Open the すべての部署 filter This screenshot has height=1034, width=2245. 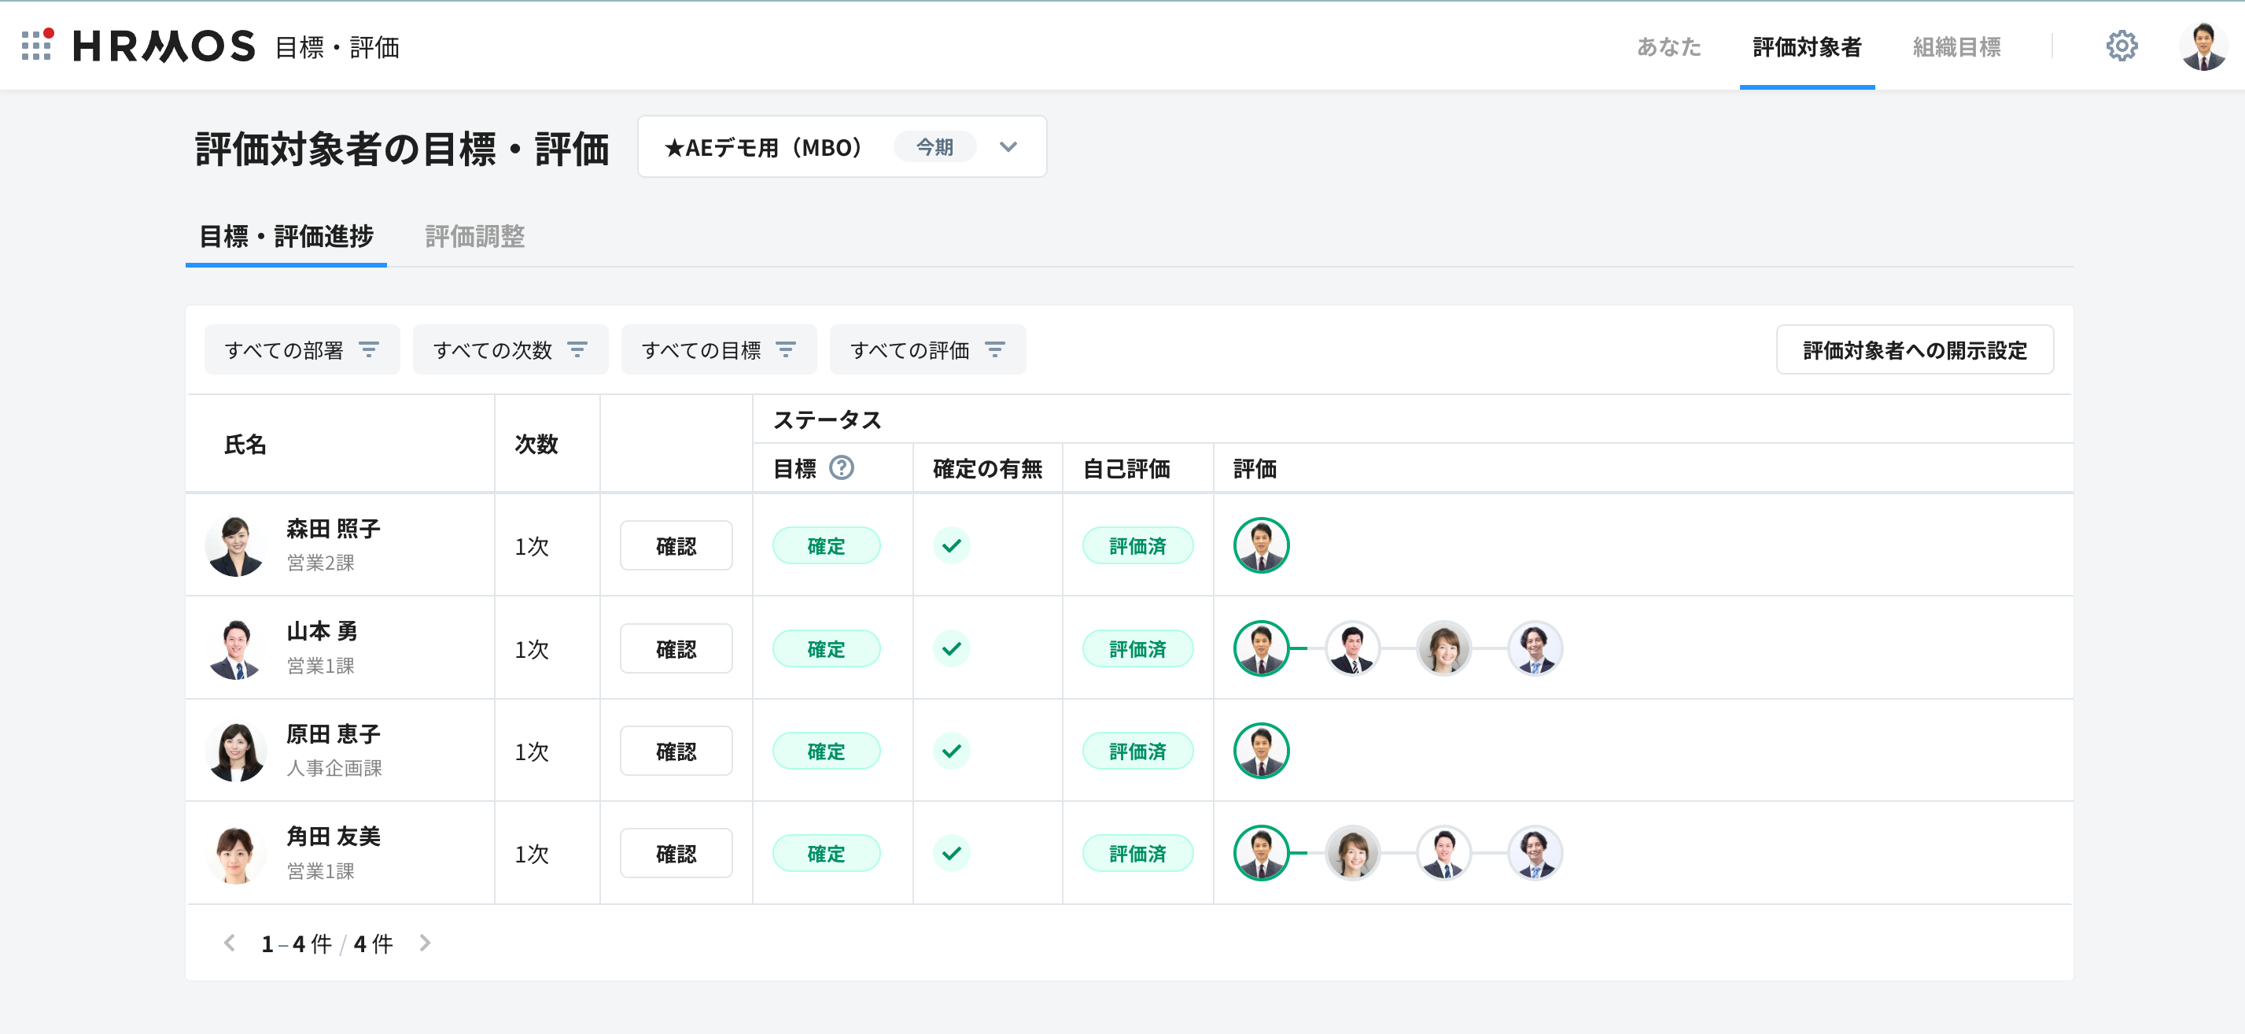pyautogui.click(x=301, y=349)
